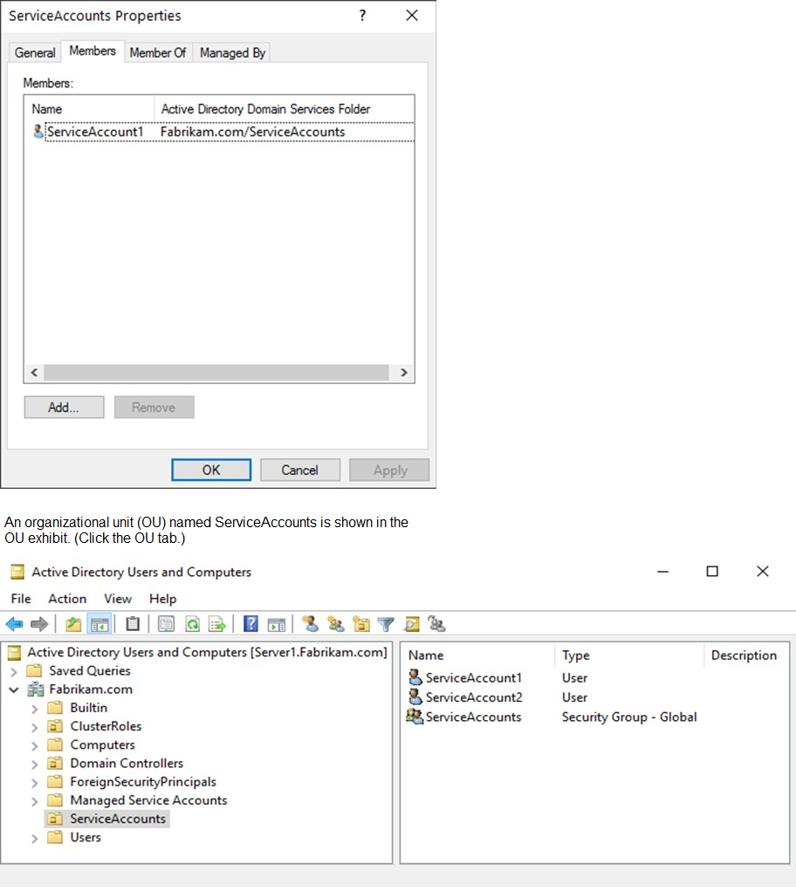Expand the Users container
This screenshot has height=892, width=796.
click(35, 839)
